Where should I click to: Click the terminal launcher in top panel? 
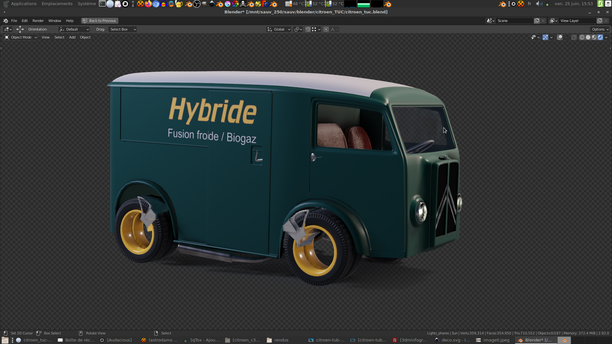point(102,4)
